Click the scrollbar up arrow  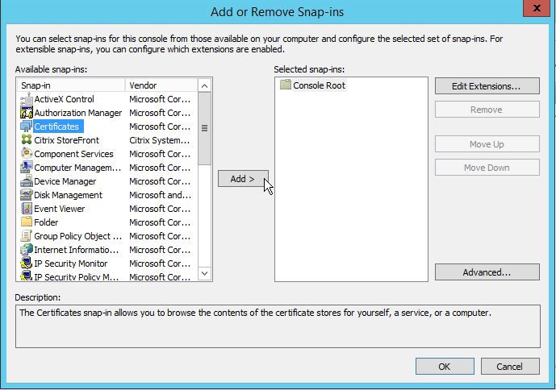[205, 85]
